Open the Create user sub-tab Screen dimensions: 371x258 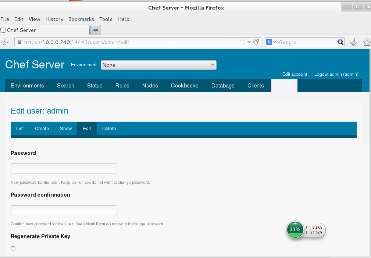pos(42,129)
